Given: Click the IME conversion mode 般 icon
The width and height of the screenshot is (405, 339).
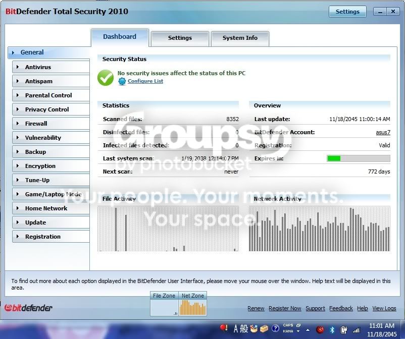Looking at the screenshot, I should pos(244,328).
